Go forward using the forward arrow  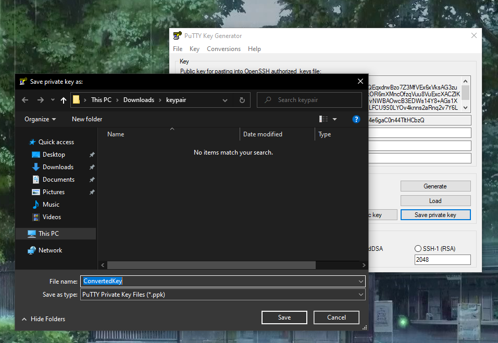tap(40, 100)
